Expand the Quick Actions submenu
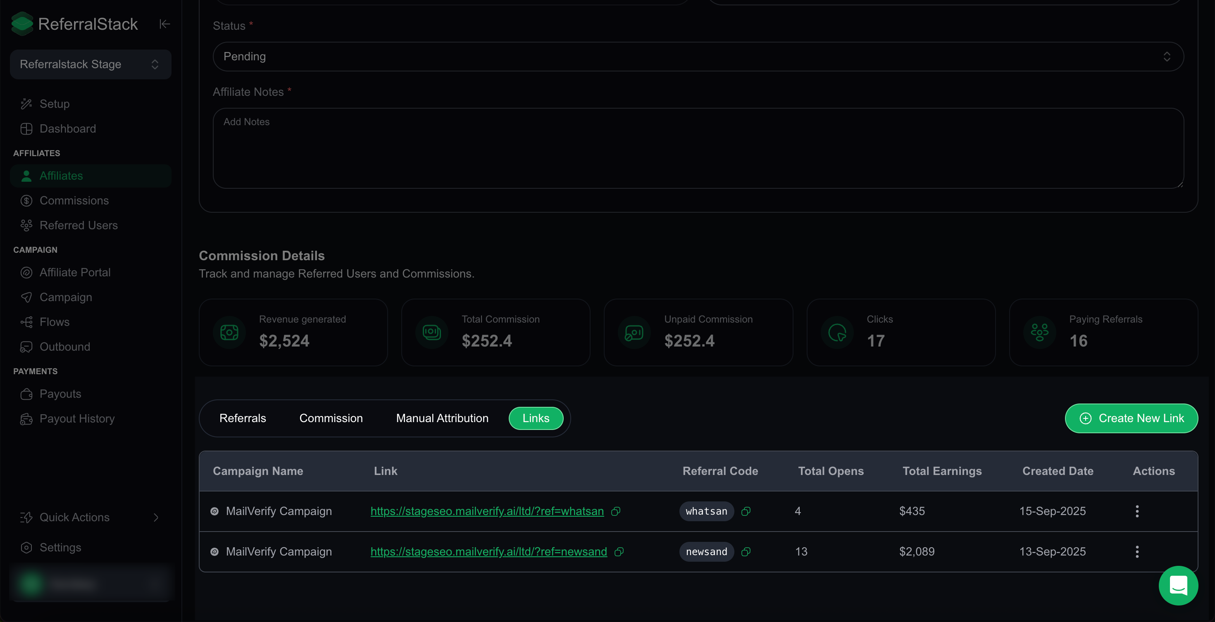Screen dimensions: 1215x622 point(90,518)
